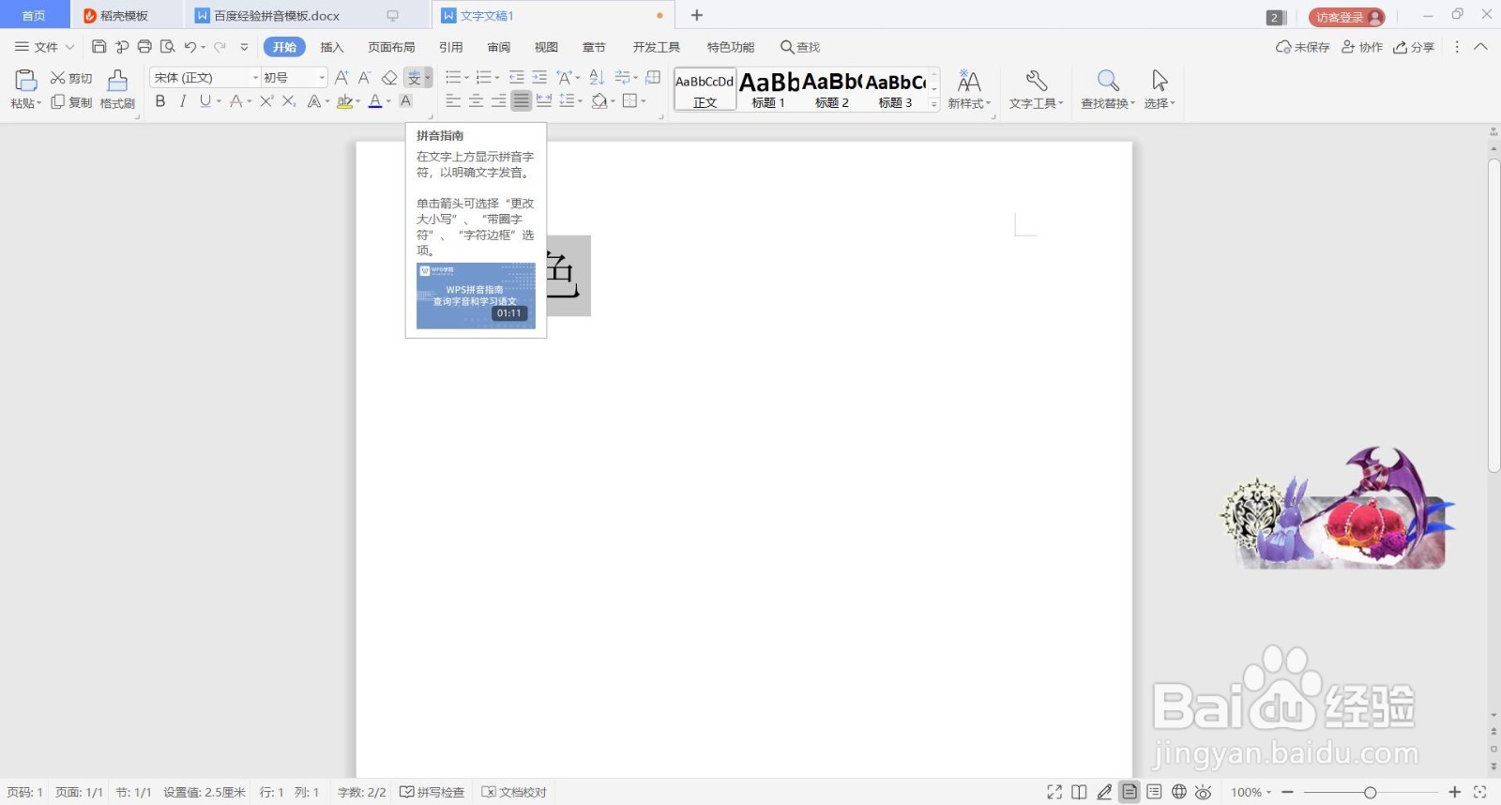The height and width of the screenshot is (805, 1501).
Task: Toggle character shading button
Action: tap(406, 101)
